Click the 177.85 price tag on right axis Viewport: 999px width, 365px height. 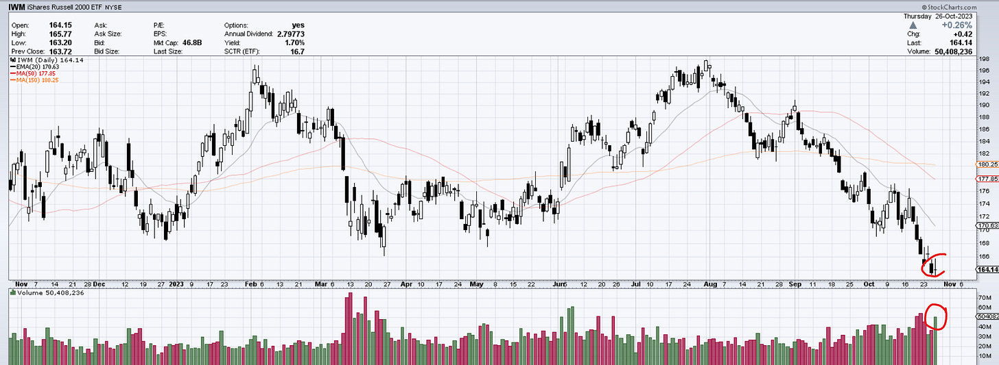[x=987, y=178]
